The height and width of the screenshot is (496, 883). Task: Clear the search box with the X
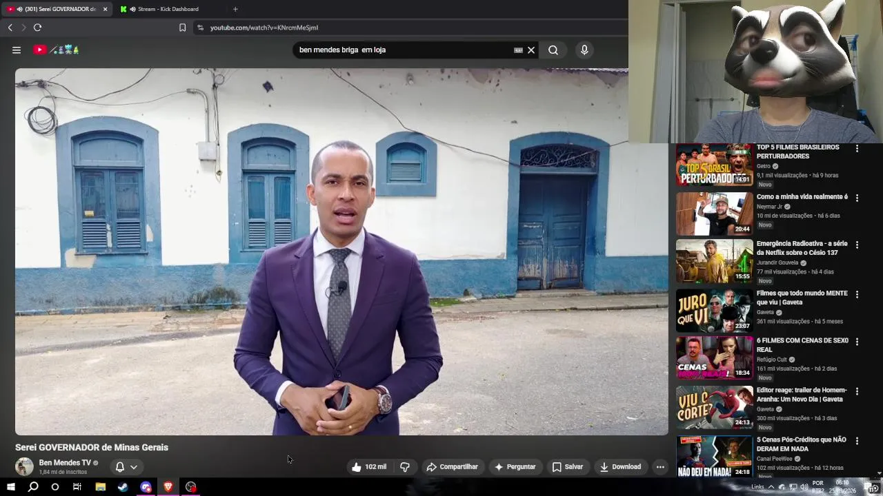pyautogui.click(x=531, y=50)
